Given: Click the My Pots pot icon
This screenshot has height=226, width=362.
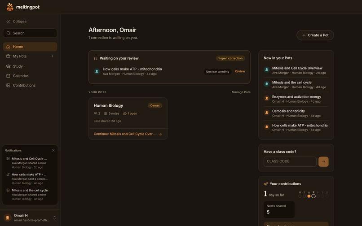Looking at the screenshot, I should (9, 56).
